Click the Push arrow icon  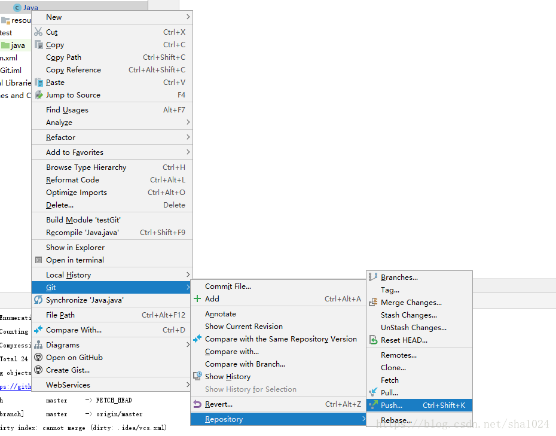(x=373, y=405)
